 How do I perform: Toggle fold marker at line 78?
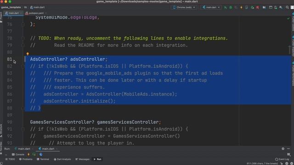[x=23, y=38]
